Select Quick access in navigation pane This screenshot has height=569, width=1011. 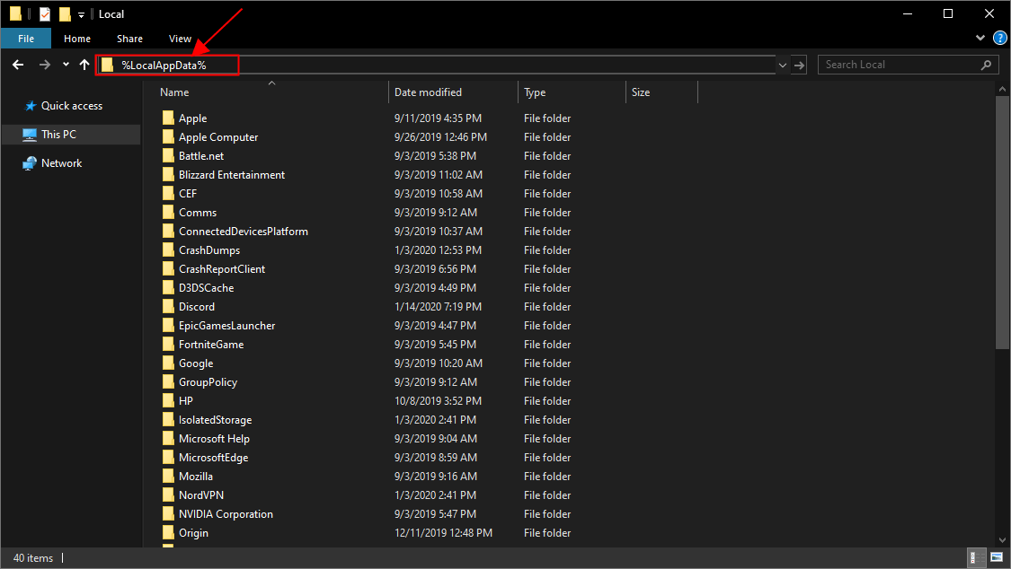71,106
